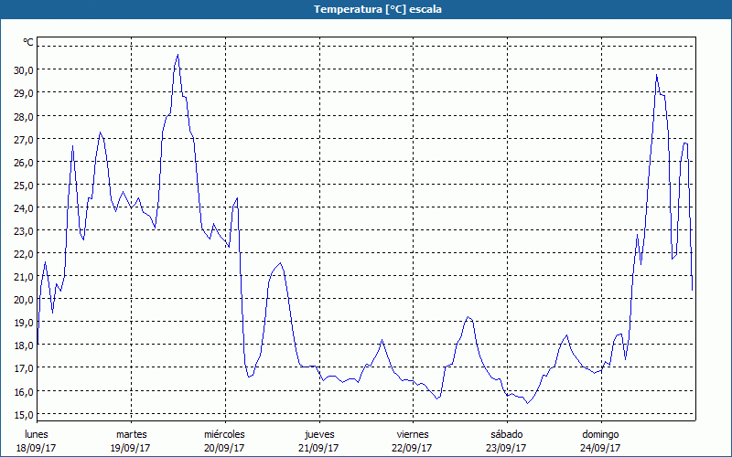The height and width of the screenshot is (457, 732).
Task: Click the 18/09/17 date label
Action: tap(37, 448)
